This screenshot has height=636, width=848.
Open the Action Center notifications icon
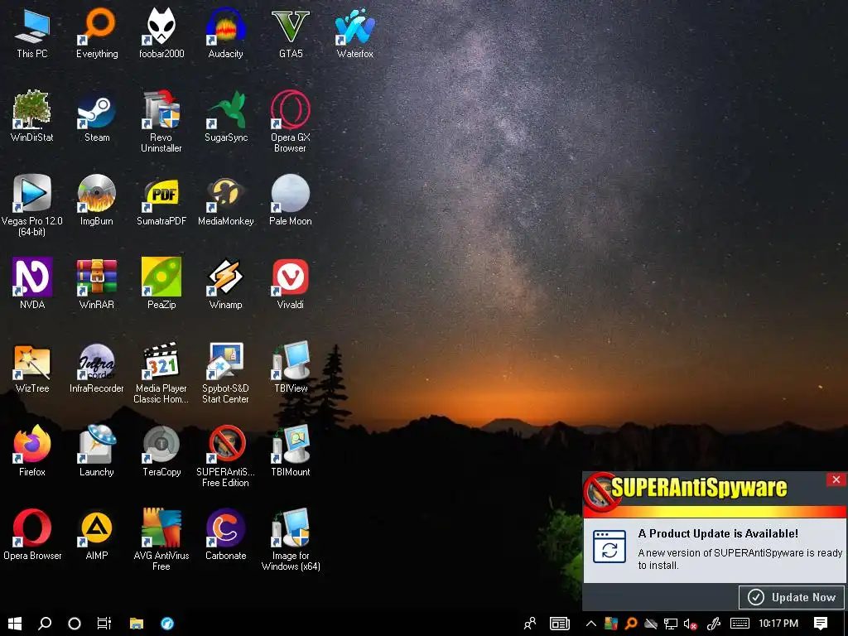pos(821,623)
